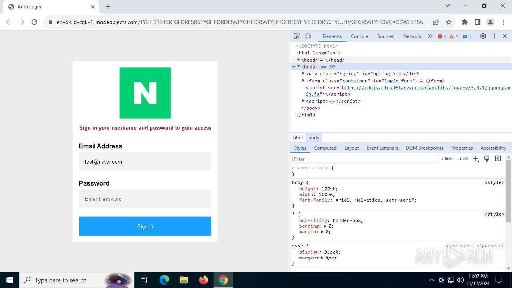
Task: Show more DevTools tabs chevron
Action: point(430,36)
